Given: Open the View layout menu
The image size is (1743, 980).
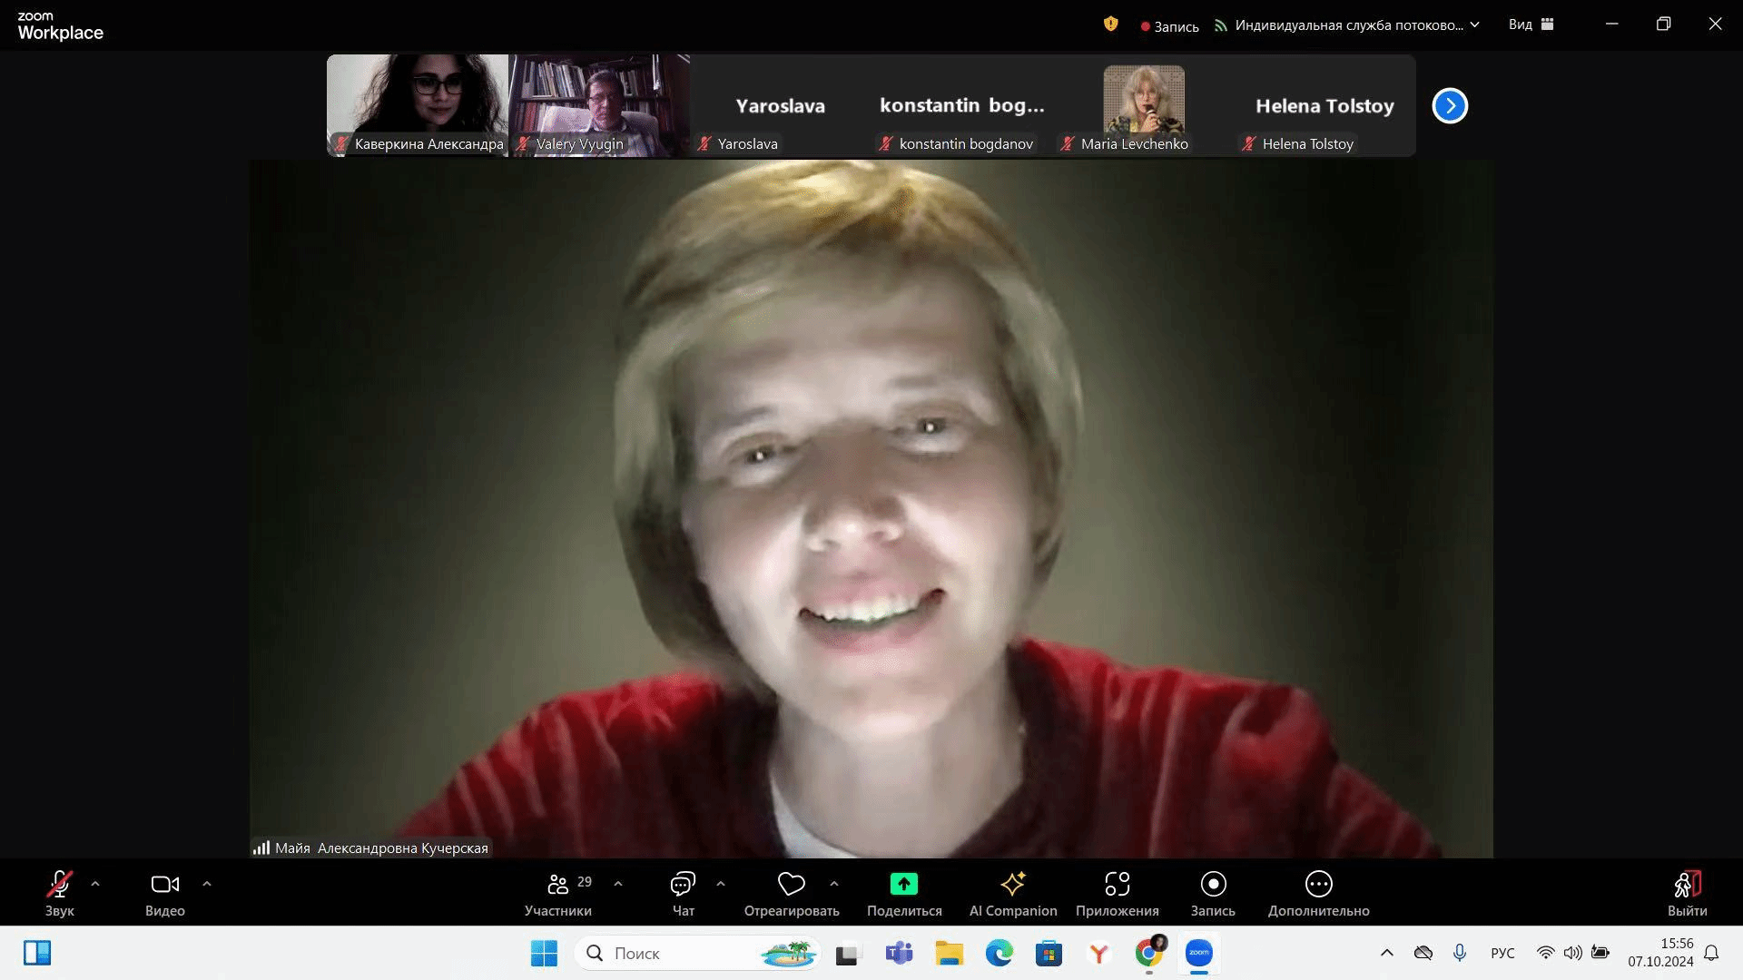Looking at the screenshot, I should 1531,24.
